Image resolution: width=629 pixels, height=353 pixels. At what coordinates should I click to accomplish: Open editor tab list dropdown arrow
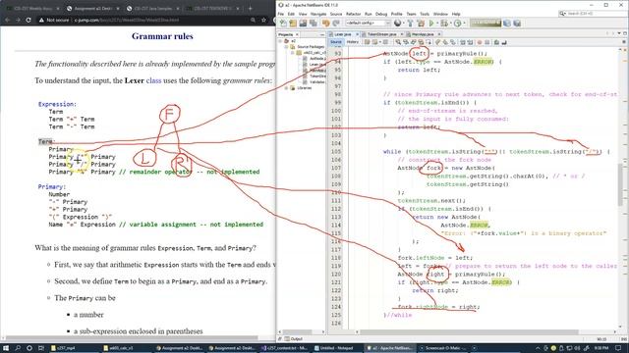(x=619, y=34)
